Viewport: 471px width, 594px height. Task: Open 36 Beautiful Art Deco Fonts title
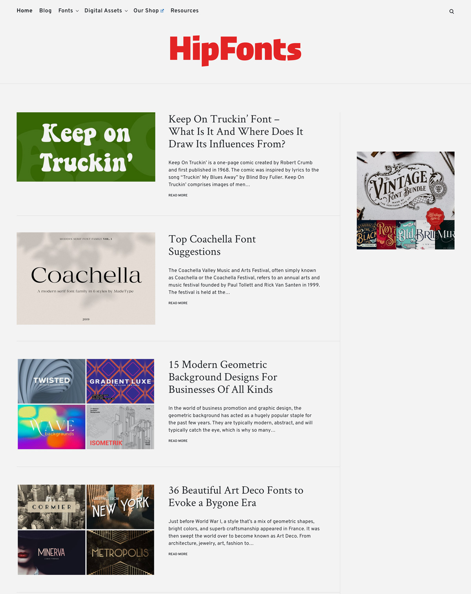tap(235, 496)
